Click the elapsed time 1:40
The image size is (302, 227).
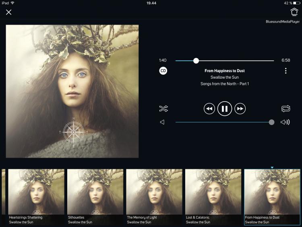(163, 60)
